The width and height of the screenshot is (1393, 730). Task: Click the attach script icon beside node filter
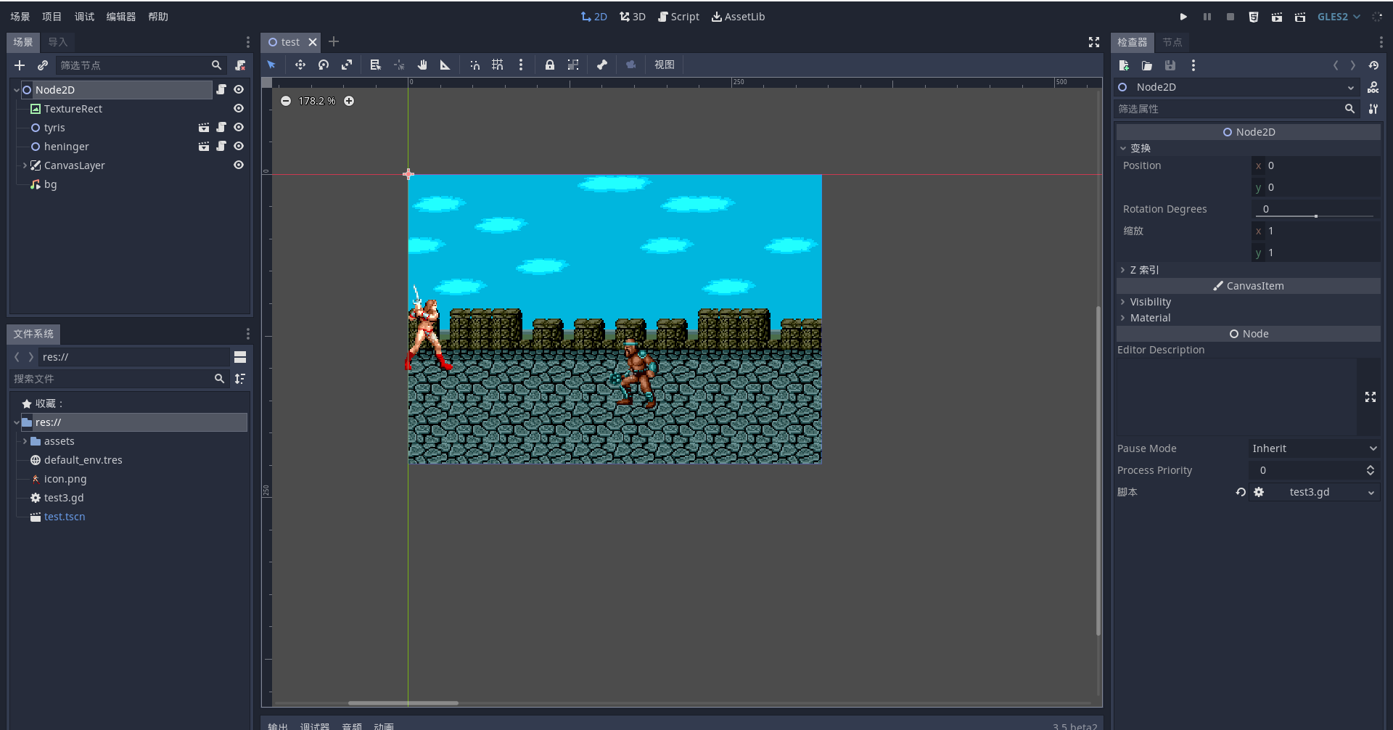tap(240, 65)
